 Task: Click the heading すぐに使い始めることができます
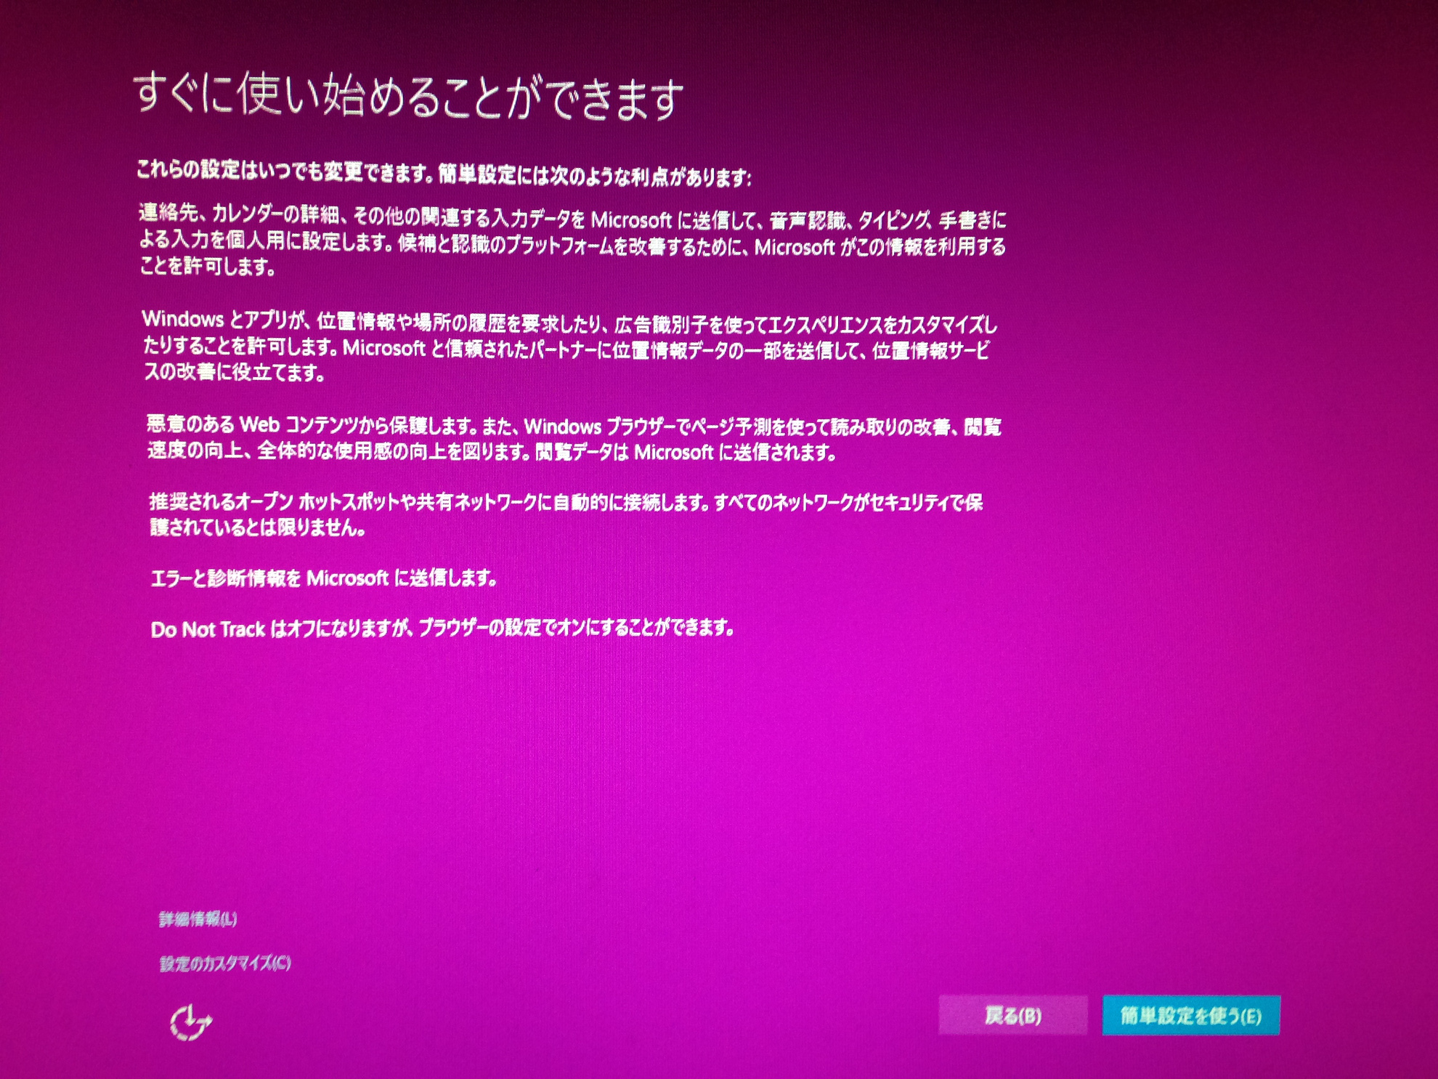409,97
